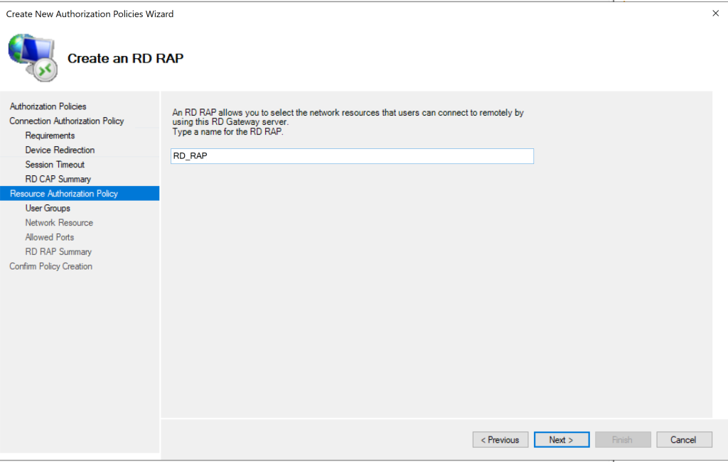Click the 'Type a name for the RD RAP' text
The width and height of the screenshot is (728, 462).
click(227, 131)
